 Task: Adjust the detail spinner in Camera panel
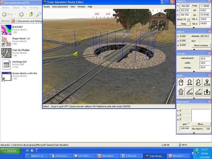188,19
